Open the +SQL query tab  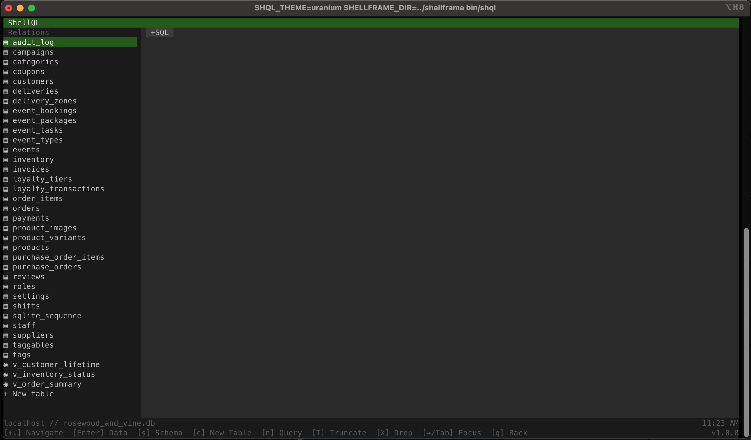(x=159, y=32)
